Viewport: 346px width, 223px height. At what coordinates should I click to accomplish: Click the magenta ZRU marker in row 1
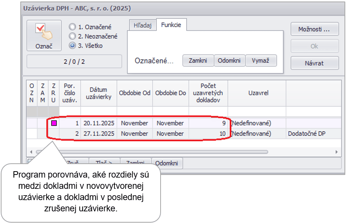pyautogui.click(x=54, y=123)
